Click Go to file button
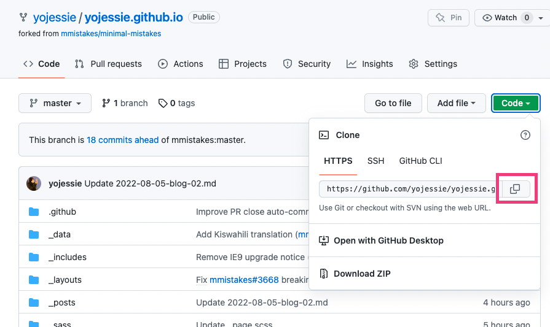 (x=393, y=103)
